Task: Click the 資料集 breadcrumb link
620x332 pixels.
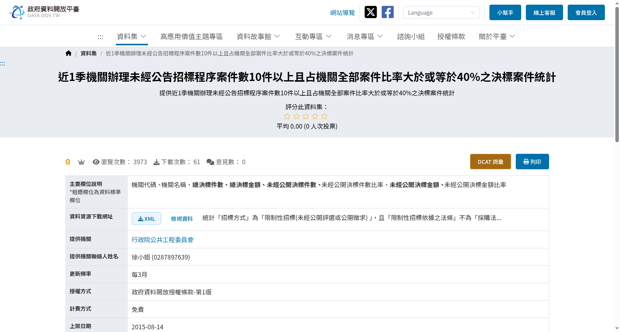Action: pyautogui.click(x=89, y=53)
